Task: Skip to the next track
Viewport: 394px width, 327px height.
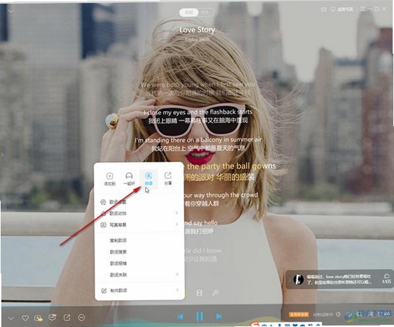Action: click(x=219, y=317)
